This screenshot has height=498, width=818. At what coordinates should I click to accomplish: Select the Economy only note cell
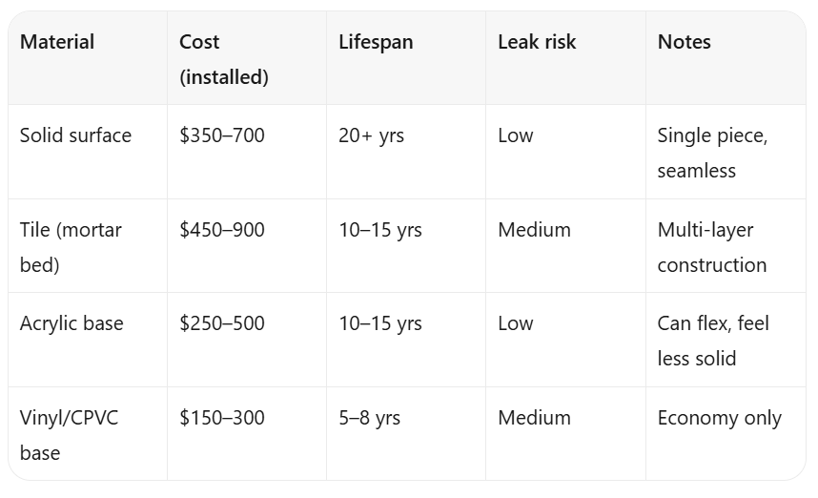726,433
